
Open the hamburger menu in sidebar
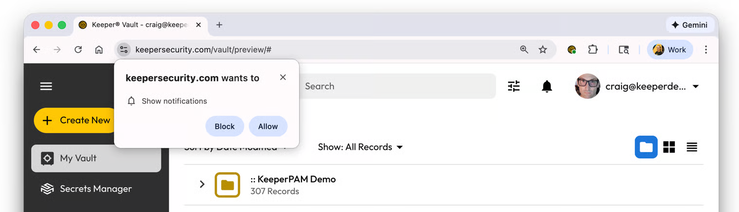pyautogui.click(x=46, y=86)
